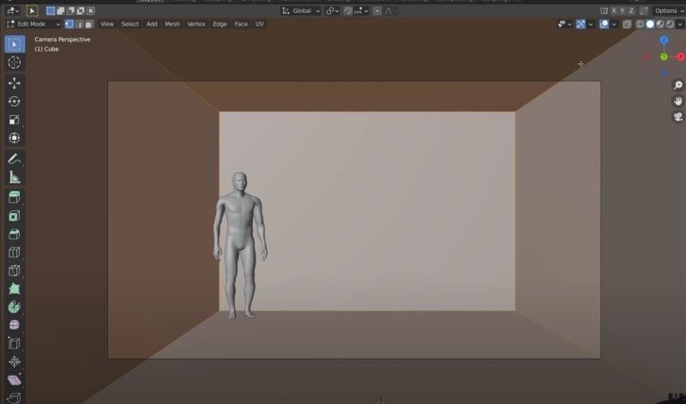Open the Options dropdown
The height and width of the screenshot is (404, 686).
[669, 11]
